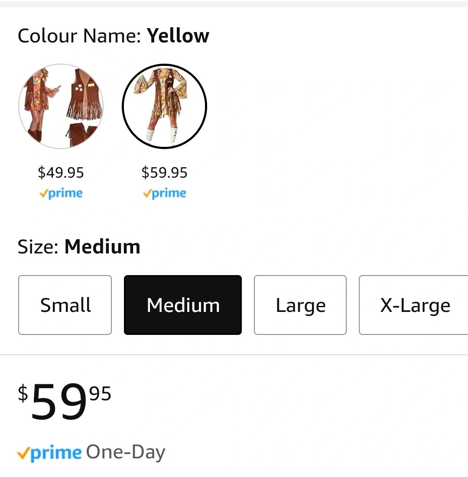The height and width of the screenshot is (477, 468).
Task: Click the small $59.95 price under selected swatch
Action: [x=164, y=172]
